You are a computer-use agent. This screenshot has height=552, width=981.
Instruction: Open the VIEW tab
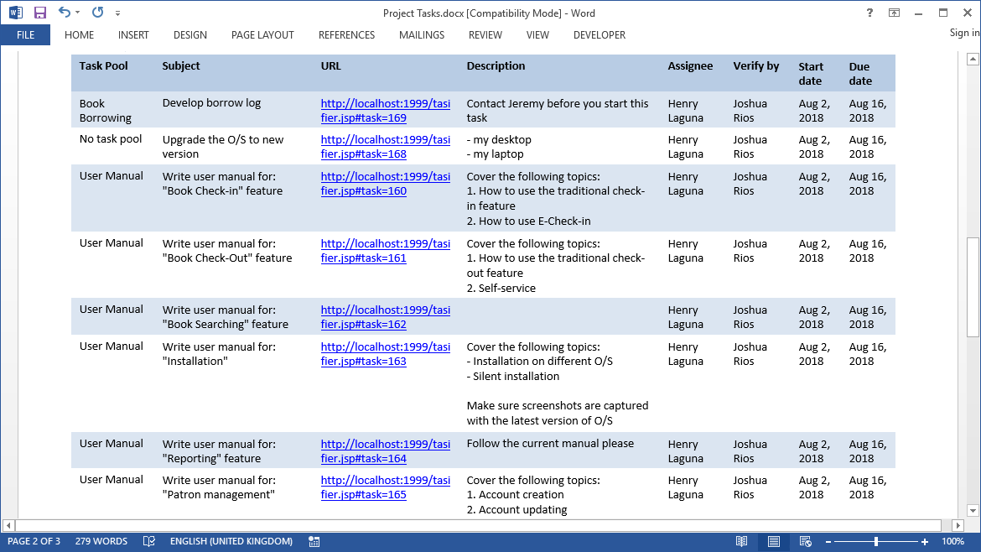point(537,35)
